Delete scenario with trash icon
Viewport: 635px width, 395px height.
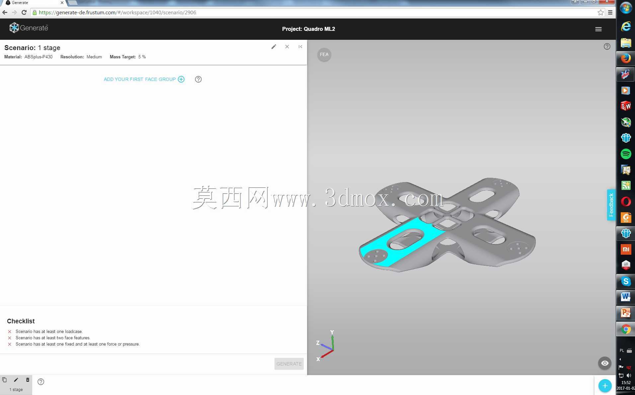28,380
